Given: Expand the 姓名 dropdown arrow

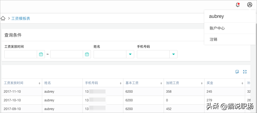Looking at the screenshot, I should tap(130, 54).
